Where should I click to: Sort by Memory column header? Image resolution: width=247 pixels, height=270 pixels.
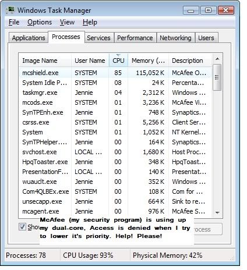pyautogui.click(x=149, y=61)
